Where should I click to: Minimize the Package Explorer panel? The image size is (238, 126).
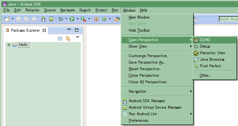click(x=69, y=29)
